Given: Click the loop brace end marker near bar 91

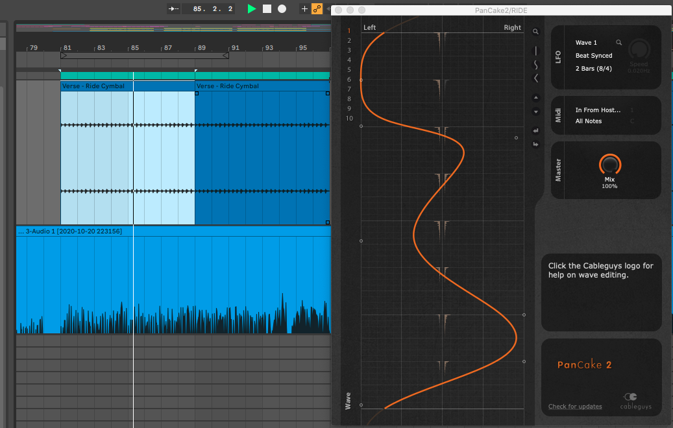Looking at the screenshot, I should pyautogui.click(x=225, y=55).
